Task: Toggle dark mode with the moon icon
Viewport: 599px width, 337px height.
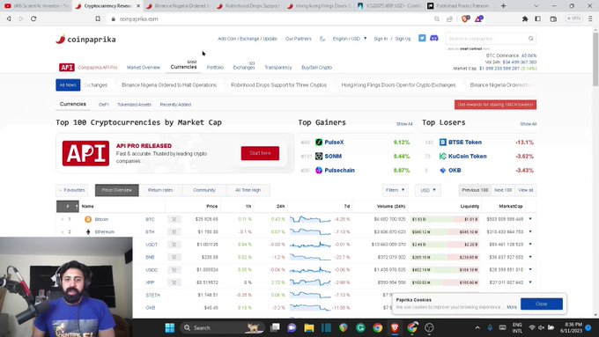Action: coord(322,39)
